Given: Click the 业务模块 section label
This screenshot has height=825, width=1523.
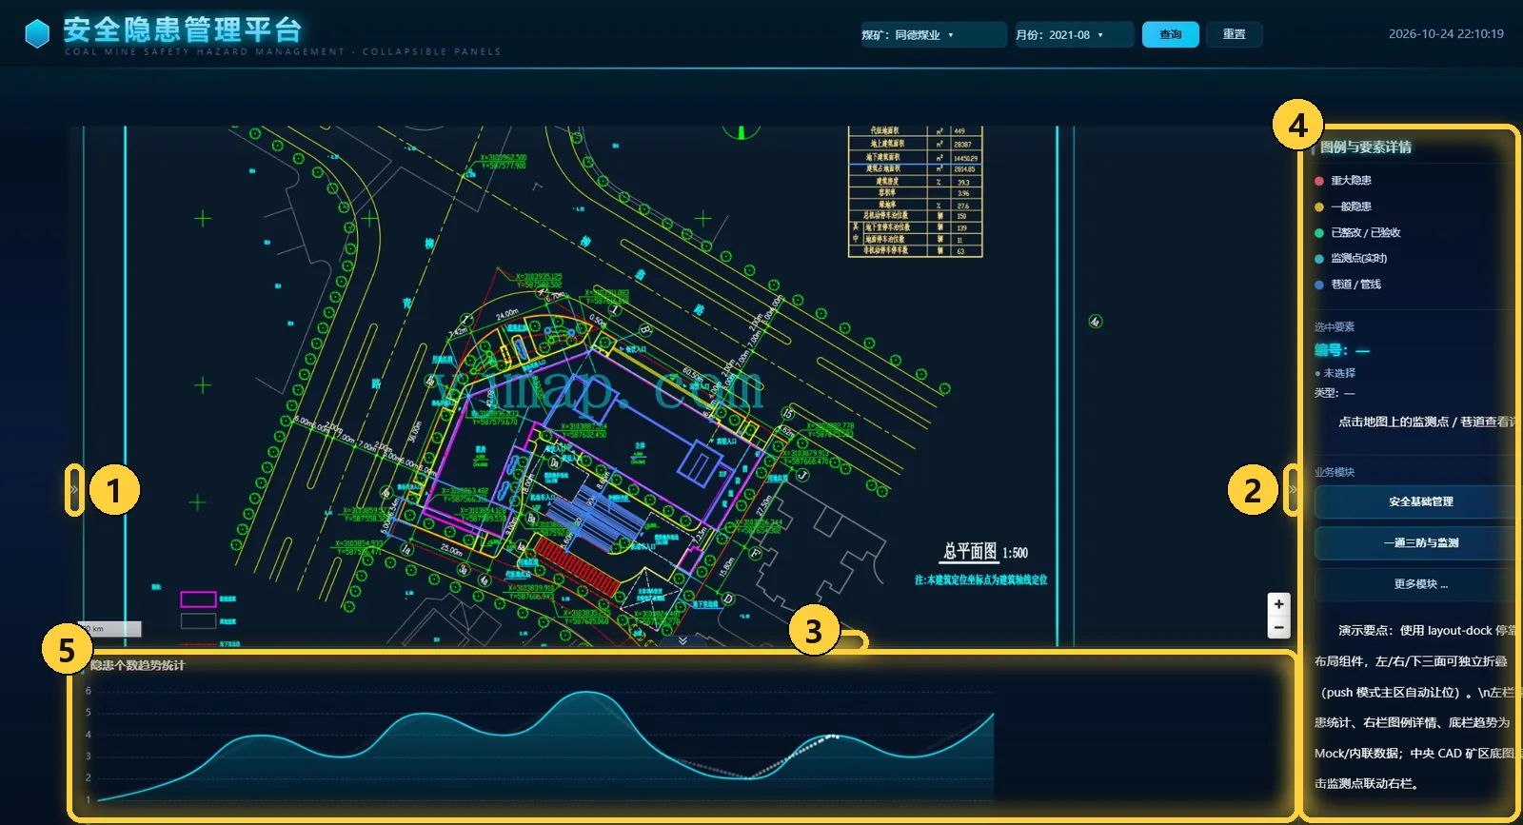Looking at the screenshot, I should coord(1335,472).
